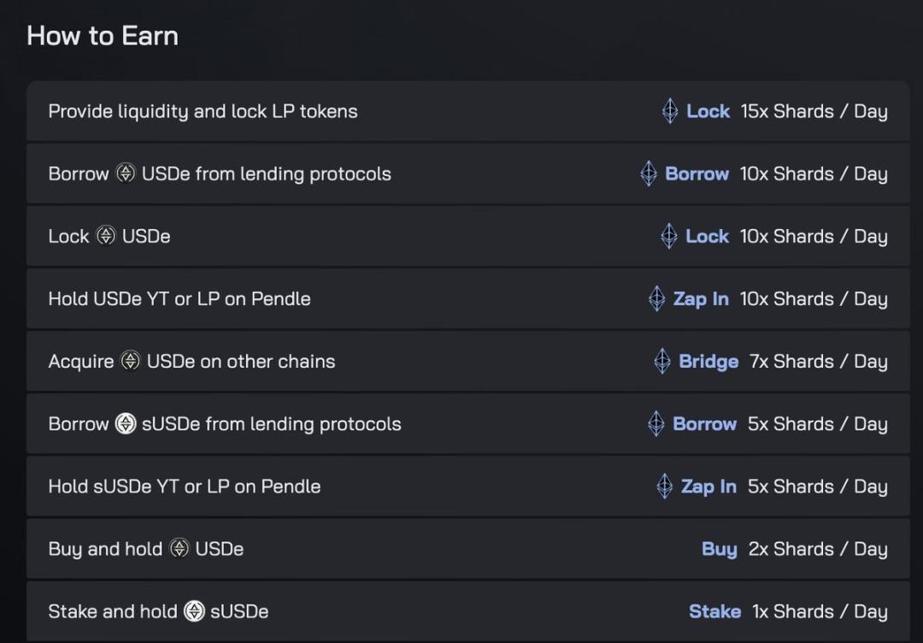Click the USDe icon in the Acquire row

[x=130, y=361]
